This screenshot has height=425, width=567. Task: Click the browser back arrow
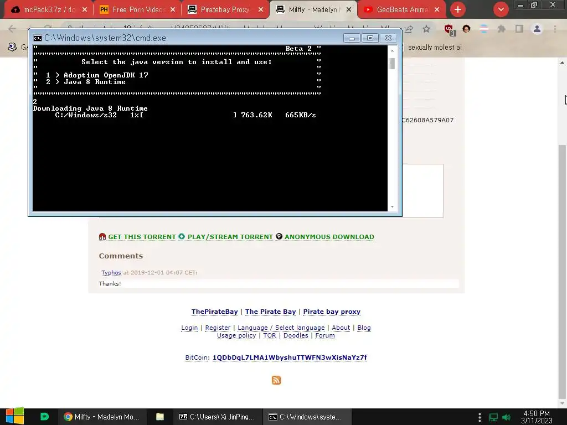tap(12, 29)
